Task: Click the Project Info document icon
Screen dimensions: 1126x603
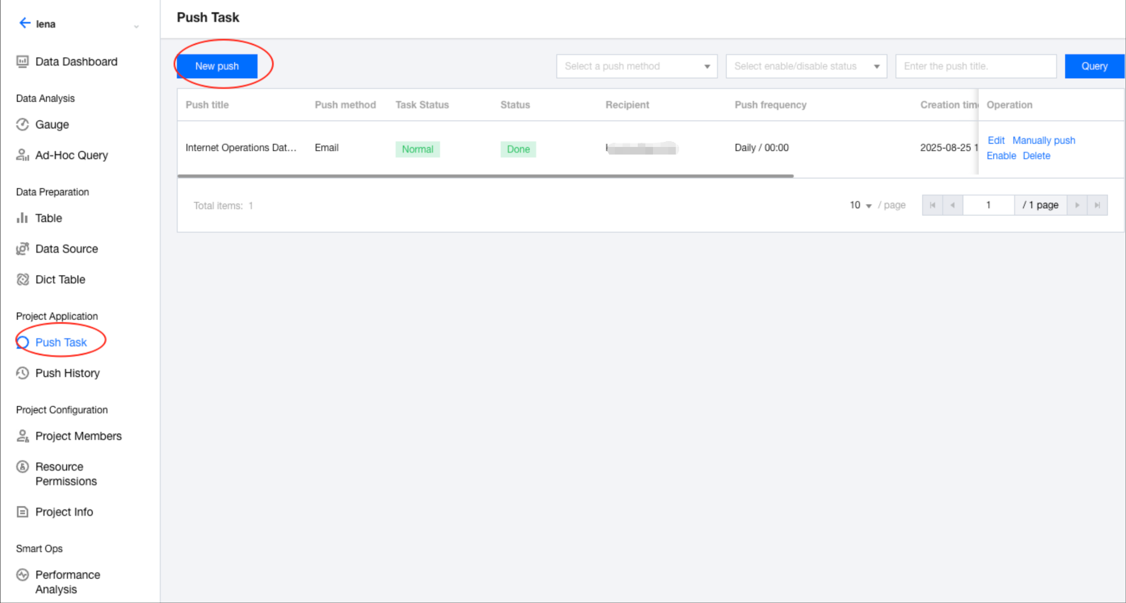Action: point(22,512)
